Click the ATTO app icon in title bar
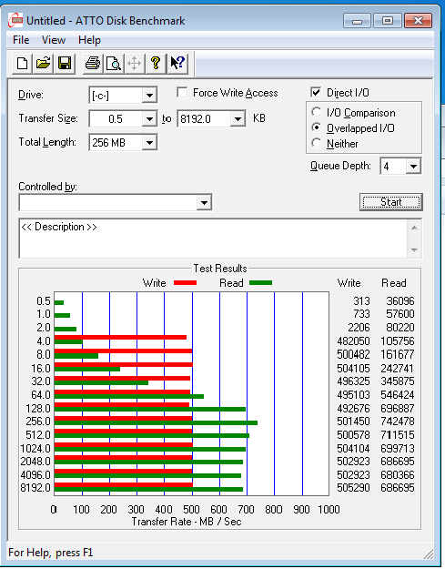445x569 pixels. tap(15, 21)
